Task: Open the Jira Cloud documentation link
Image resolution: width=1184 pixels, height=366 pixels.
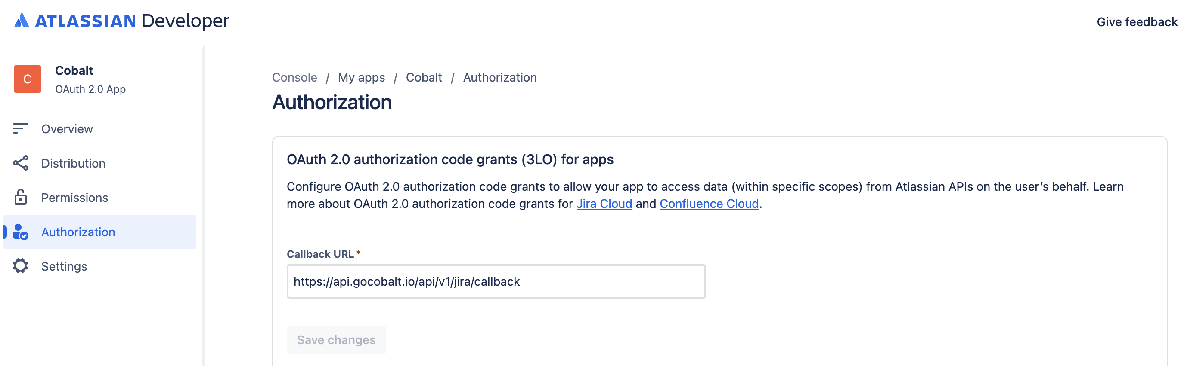Action: coord(604,204)
